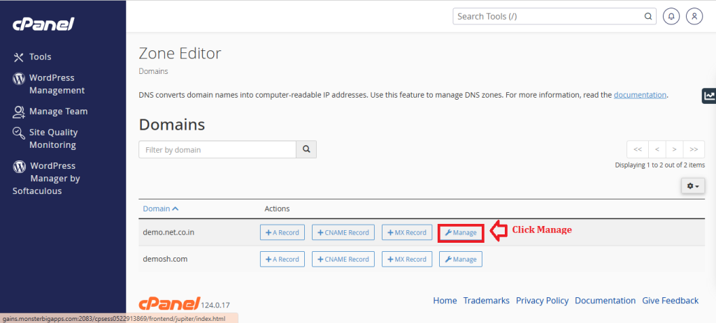Click the Actions column header
Screen dimensions: 716x323
pyautogui.click(x=277, y=209)
